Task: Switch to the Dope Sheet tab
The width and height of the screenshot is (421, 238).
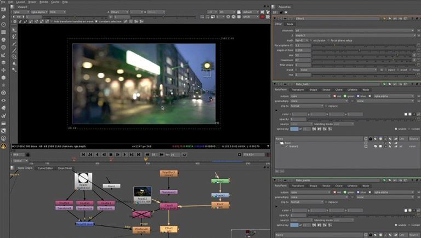Action: click(x=65, y=168)
